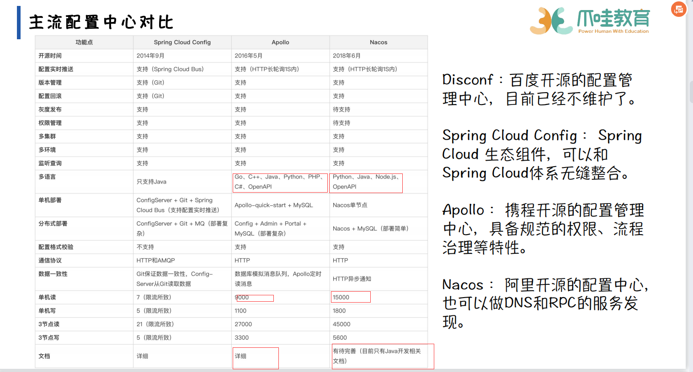Click the 3300 value
The width and height of the screenshot is (693, 372).
point(242,338)
